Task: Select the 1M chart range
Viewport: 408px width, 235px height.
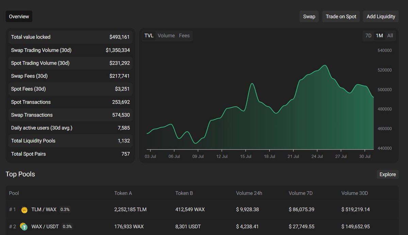Action: [x=379, y=36]
